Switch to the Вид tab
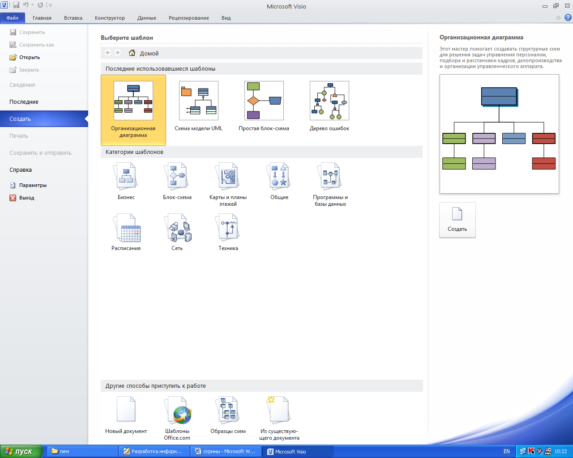The width and height of the screenshot is (573, 458). (226, 18)
